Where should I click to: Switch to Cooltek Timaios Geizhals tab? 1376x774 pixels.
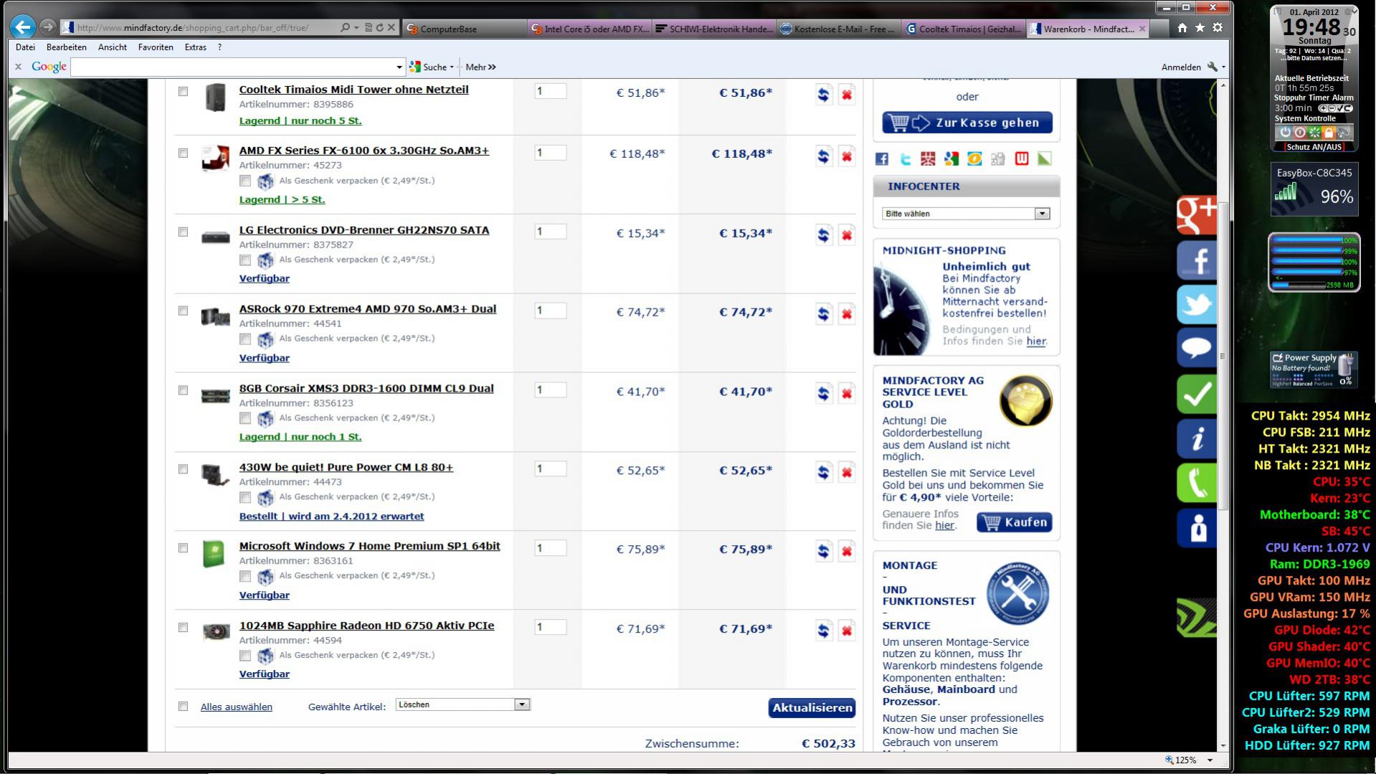(963, 29)
